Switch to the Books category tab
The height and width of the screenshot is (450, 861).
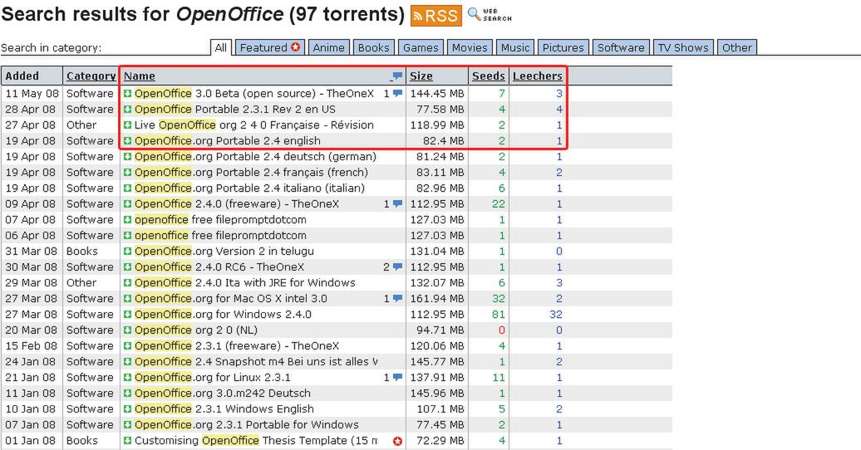coord(373,48)
